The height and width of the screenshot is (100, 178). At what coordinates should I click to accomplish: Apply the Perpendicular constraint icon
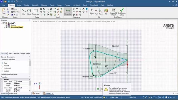[80, 12]
